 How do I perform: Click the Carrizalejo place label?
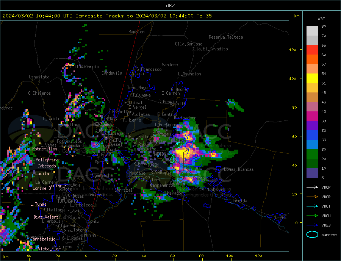[43, 239]
